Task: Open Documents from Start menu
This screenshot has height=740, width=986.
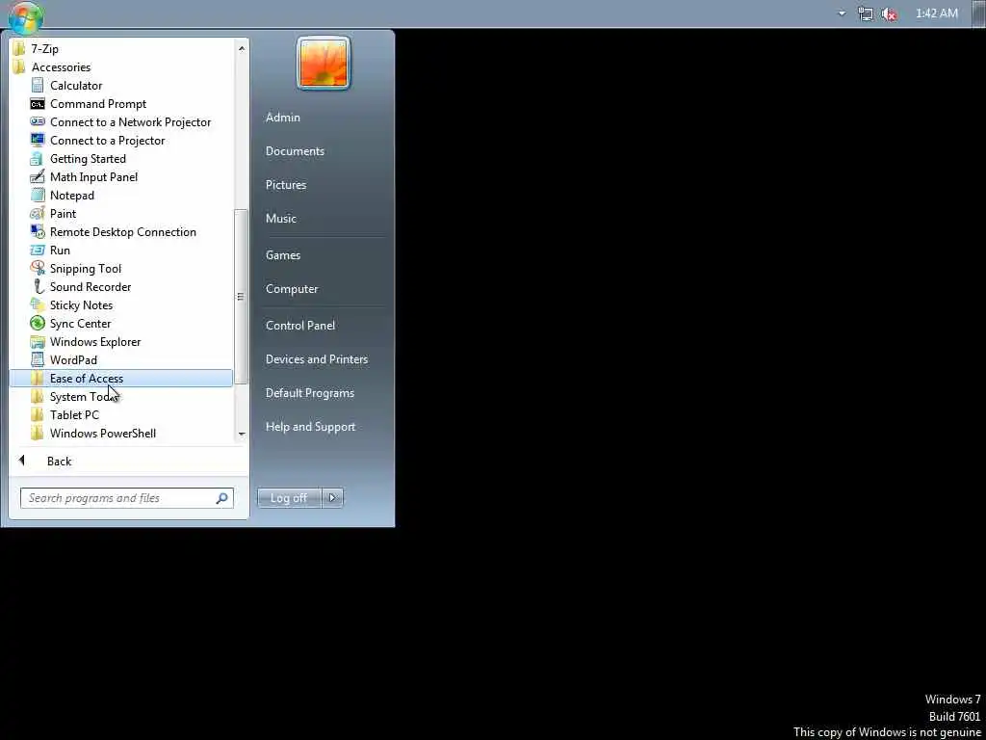Action: pos(295,151)
